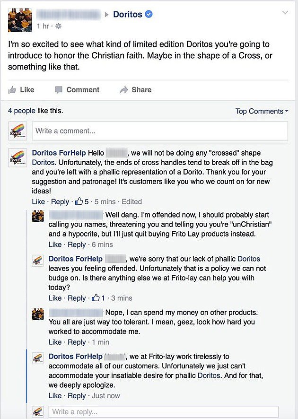Click rainbow Doritos avatar beside first comment
Screen dimensions: 298x419
[18, 157]
